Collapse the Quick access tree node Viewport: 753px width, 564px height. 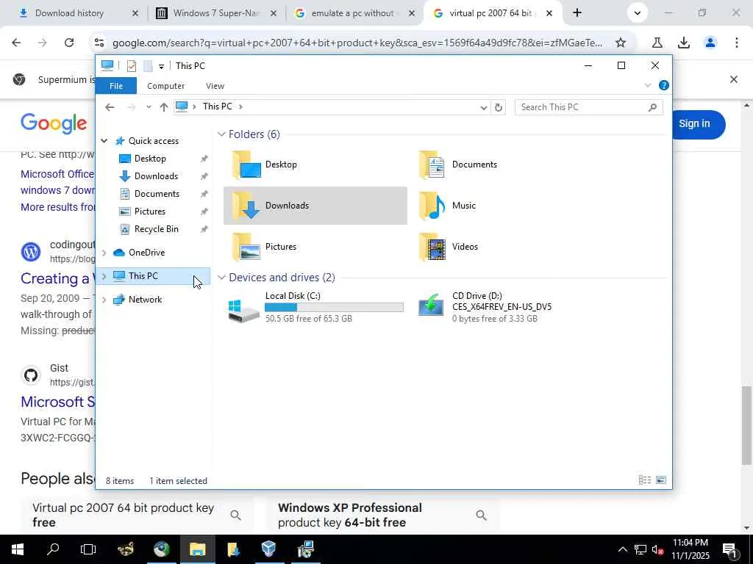104,141
